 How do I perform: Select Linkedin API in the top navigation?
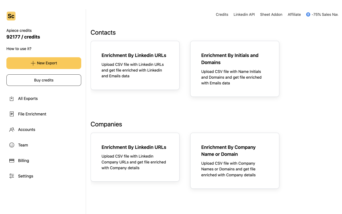(244, 14)
